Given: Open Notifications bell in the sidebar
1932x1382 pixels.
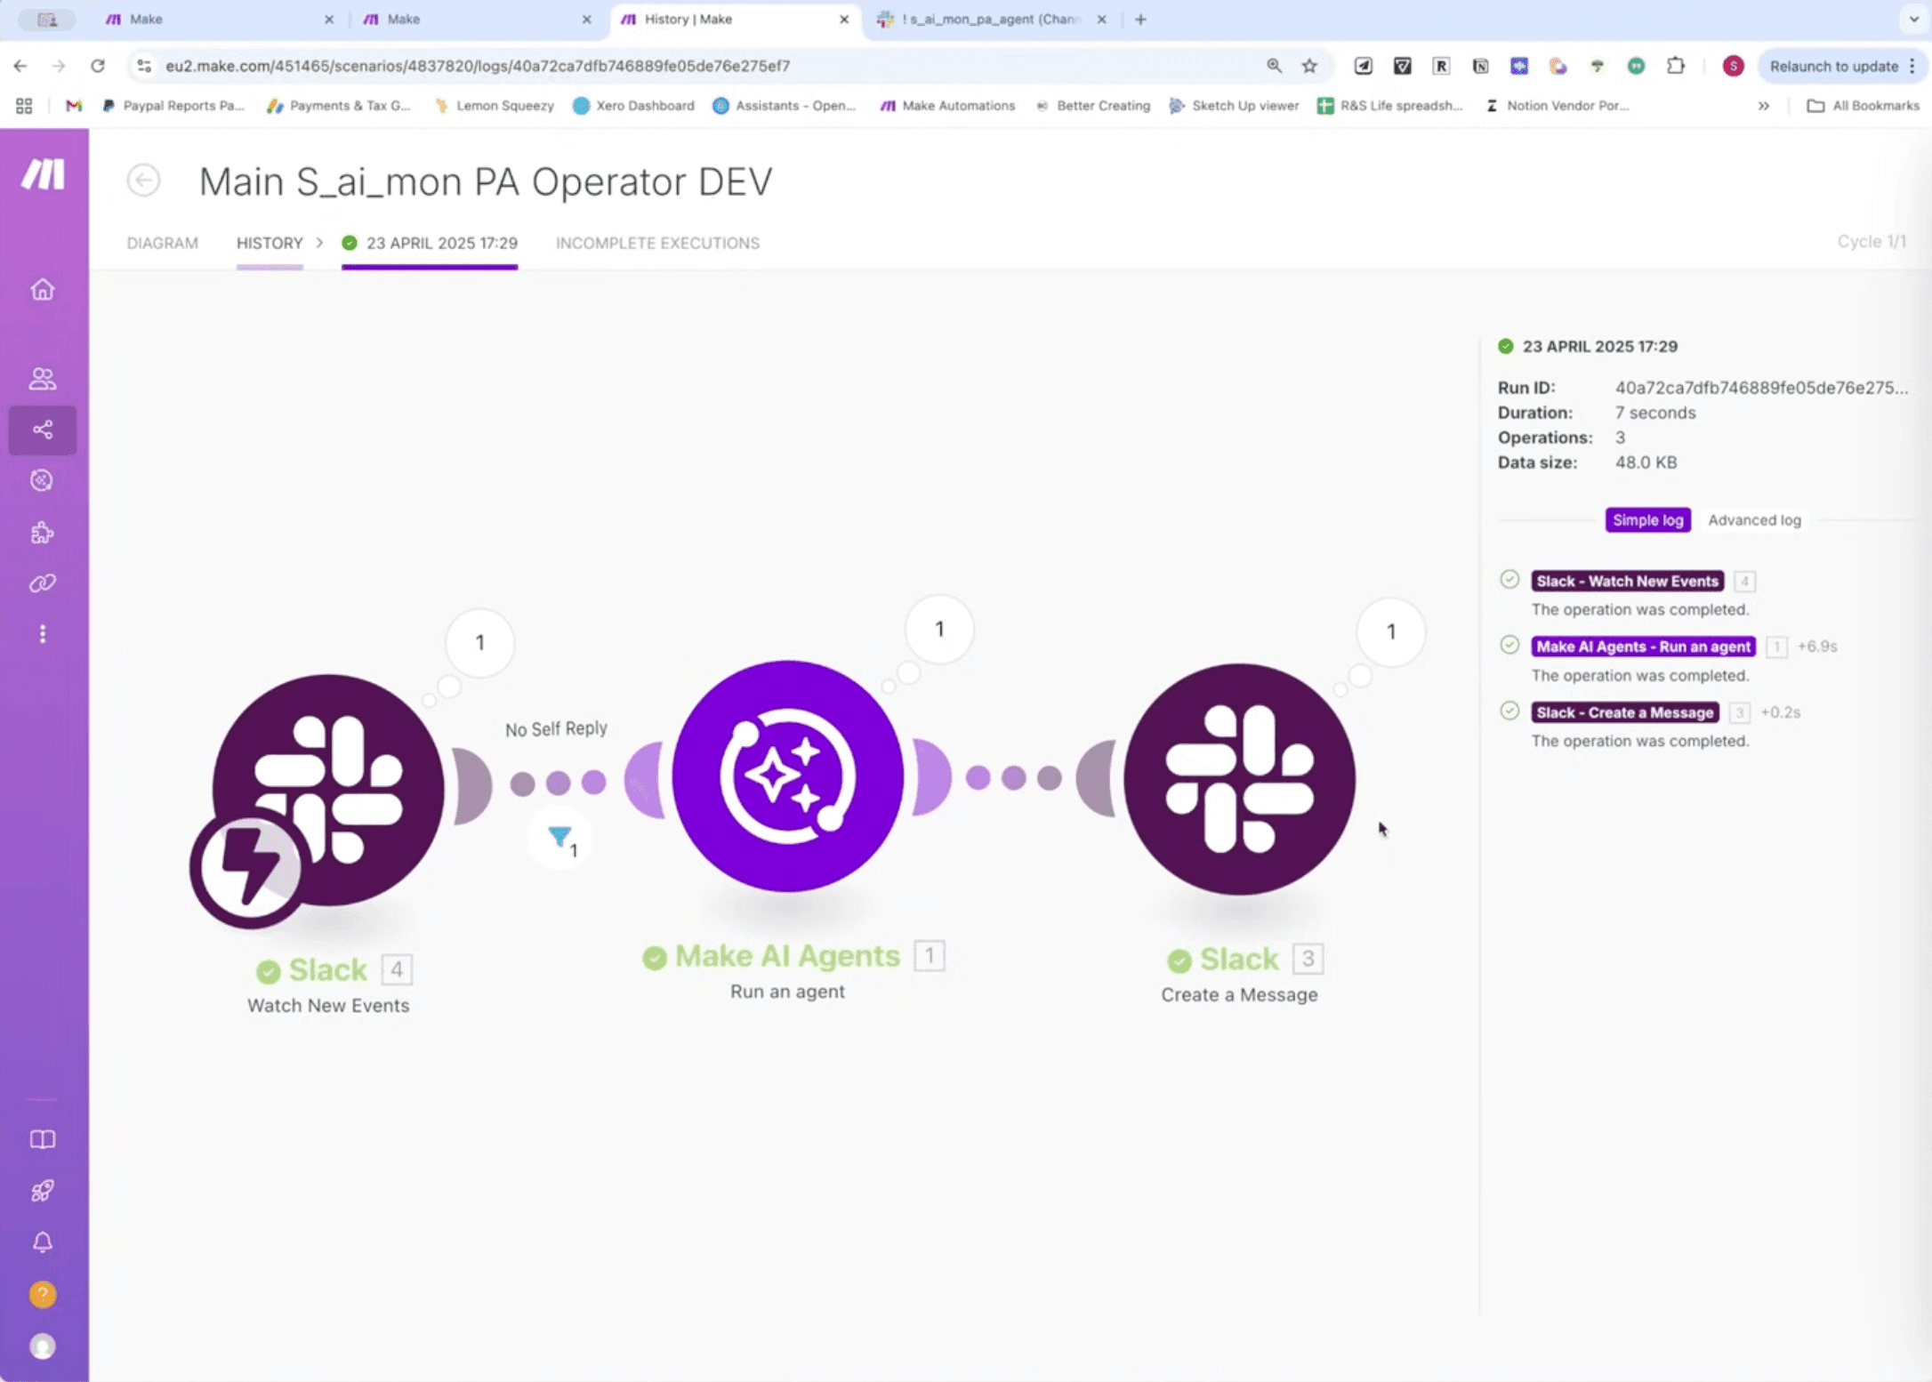Looking at the screenshot, I should 43,1242.
